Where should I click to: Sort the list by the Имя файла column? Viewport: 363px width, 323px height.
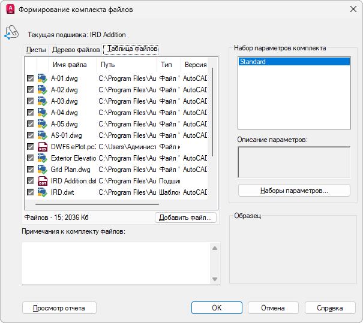[70, 65]
